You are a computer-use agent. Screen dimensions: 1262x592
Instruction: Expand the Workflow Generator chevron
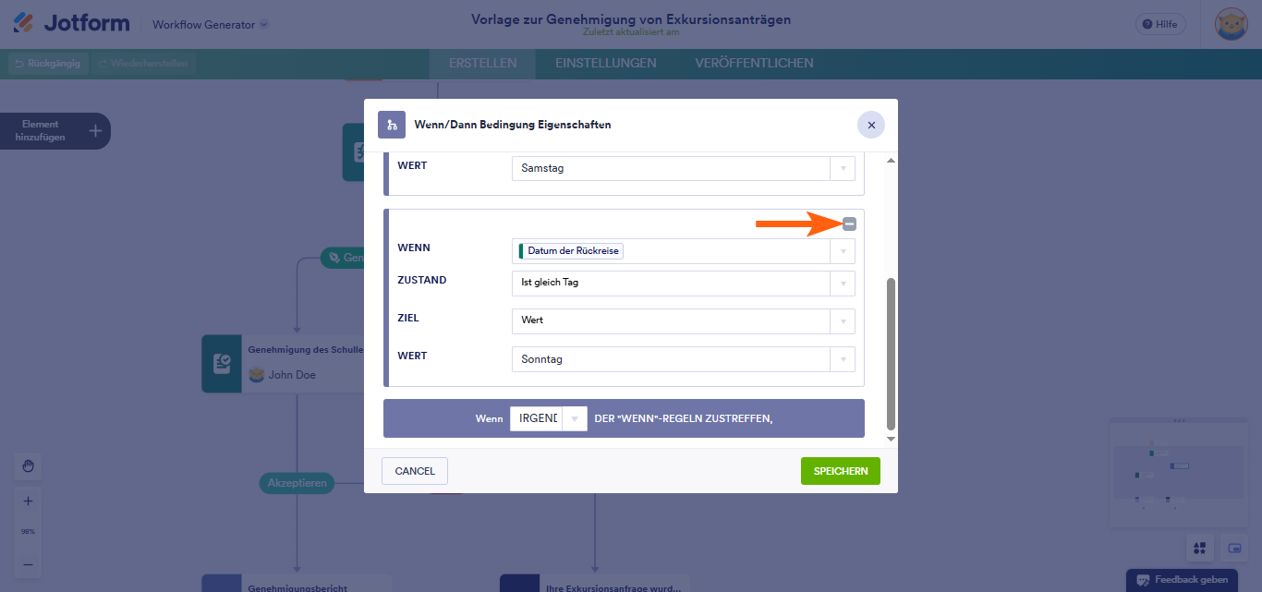[x=264, y=26]
